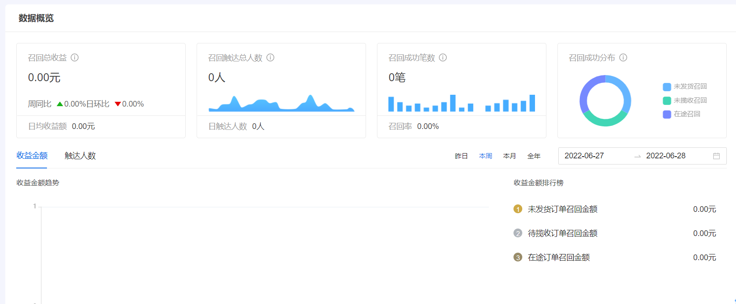
Task: Click the 0人 total reached value
Action: (217, 78)
